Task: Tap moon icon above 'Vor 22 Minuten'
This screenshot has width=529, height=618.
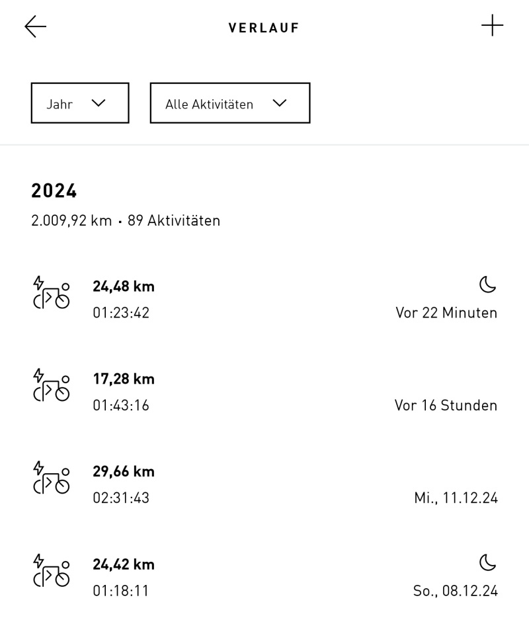Action: coord(487,285)
